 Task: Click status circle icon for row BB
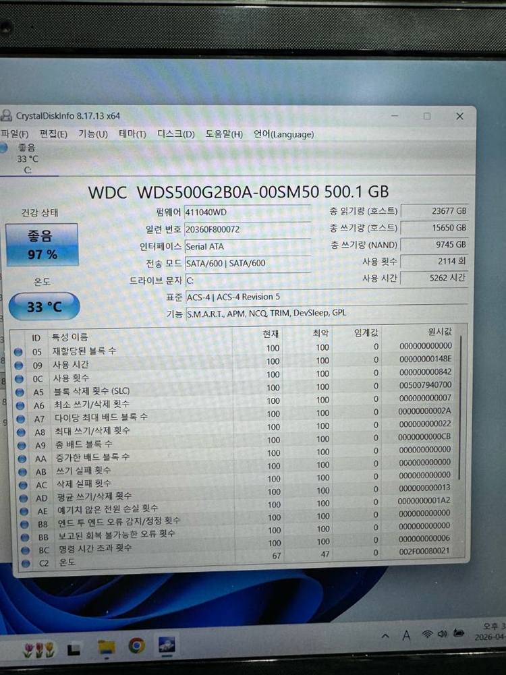click(25, 537)
